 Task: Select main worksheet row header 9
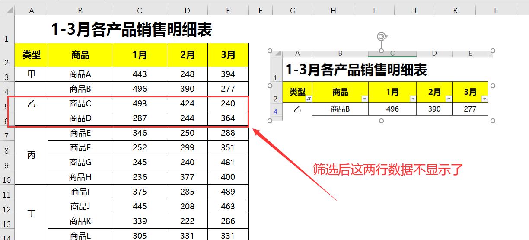(7, 163)
